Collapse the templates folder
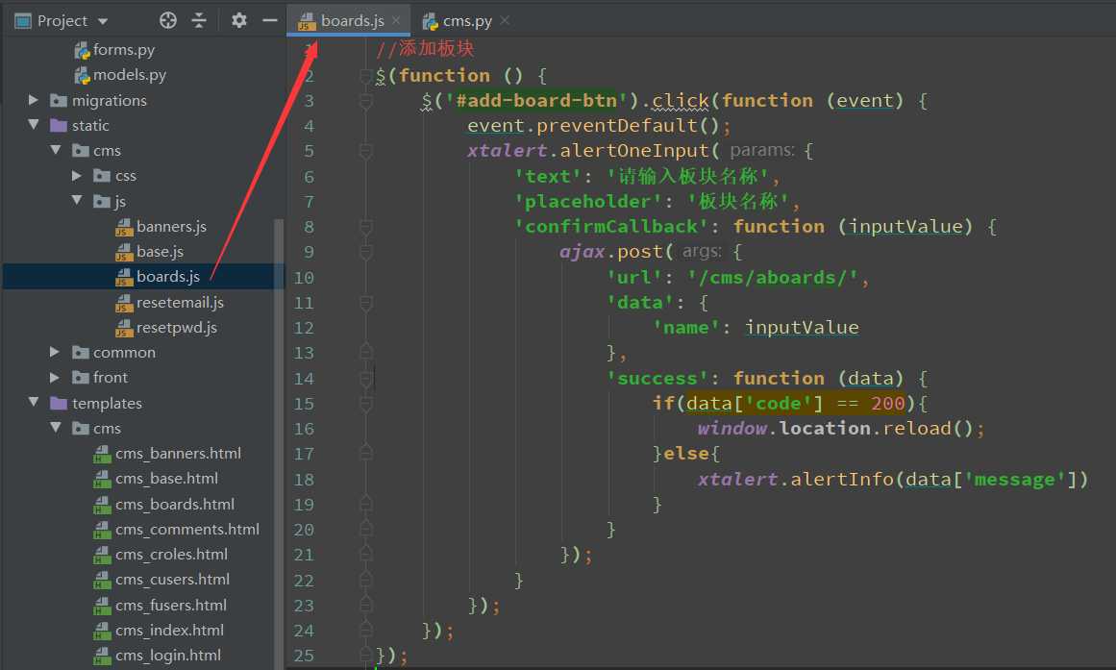This screenshot has height=670, width=1116. pos(33,402)
